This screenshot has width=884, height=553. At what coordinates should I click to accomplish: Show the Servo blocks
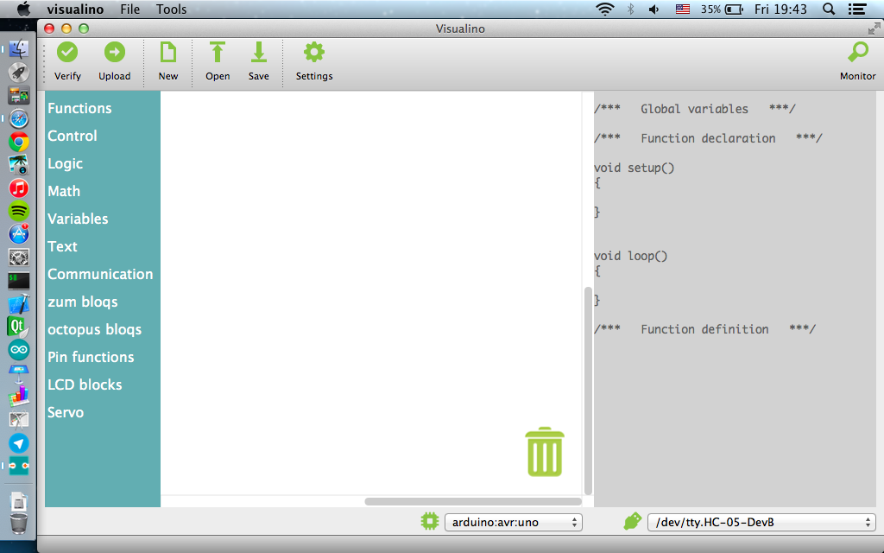coord(66,412)
